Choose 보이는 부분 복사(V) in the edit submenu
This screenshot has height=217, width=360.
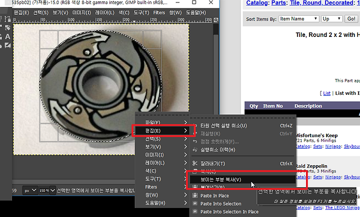[243, 180]
